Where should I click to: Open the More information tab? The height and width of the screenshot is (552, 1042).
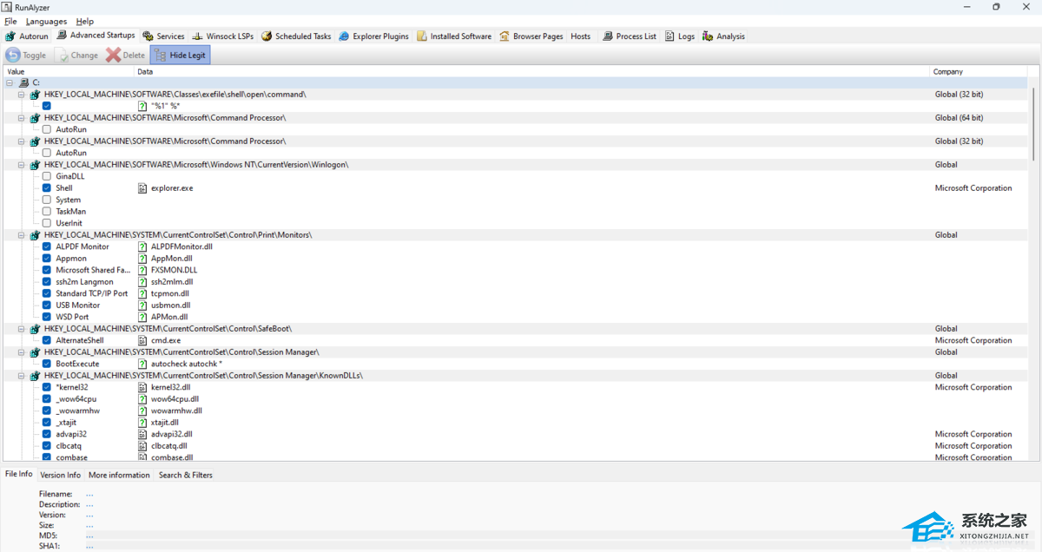click(x=119, y=475)
